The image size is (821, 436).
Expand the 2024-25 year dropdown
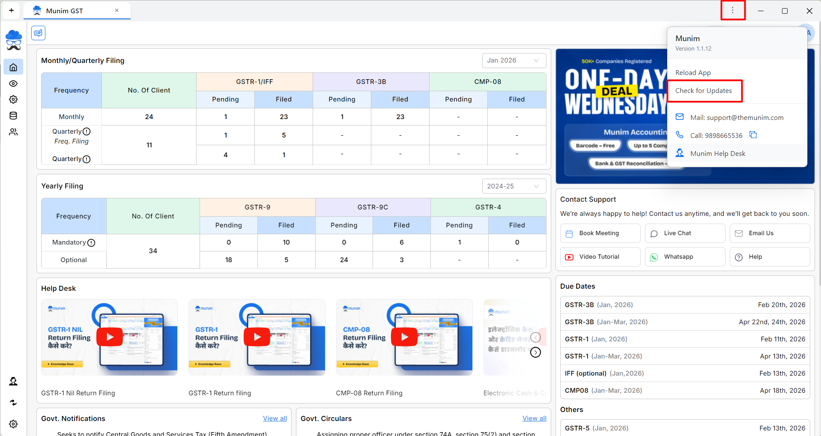pos(513,186)
